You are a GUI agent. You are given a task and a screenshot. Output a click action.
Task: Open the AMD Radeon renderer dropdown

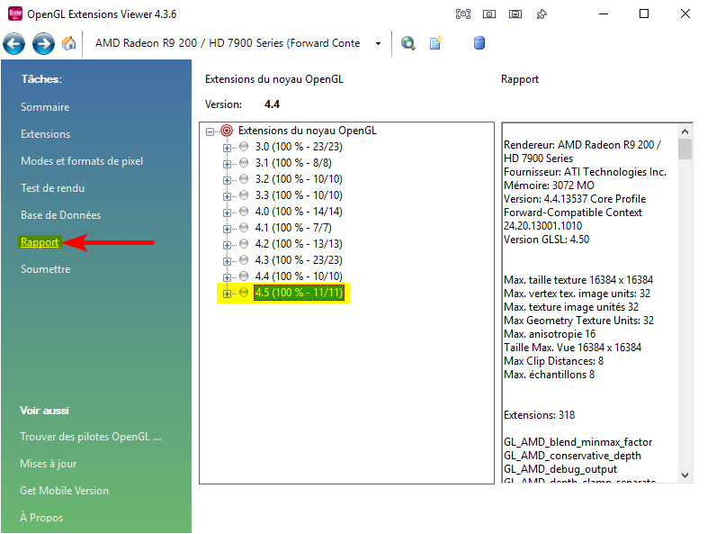(x=379, y=43)
